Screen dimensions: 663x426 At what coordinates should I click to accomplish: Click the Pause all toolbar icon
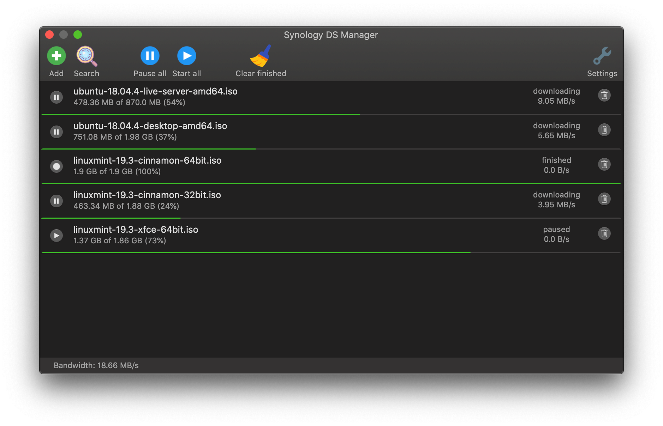point(150,56)
